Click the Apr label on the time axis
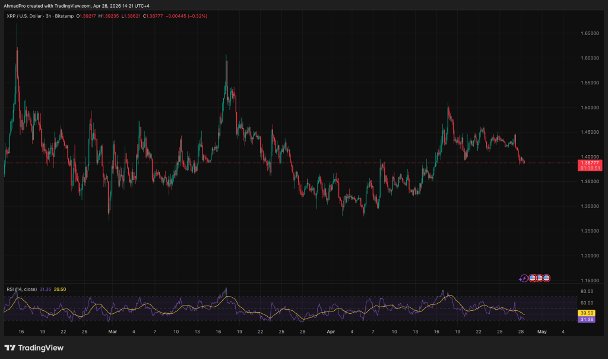 pyautogui.click(x=331, y=331)
